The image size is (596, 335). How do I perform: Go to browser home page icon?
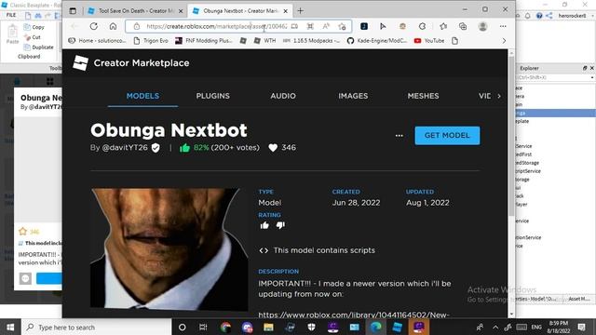114,26
